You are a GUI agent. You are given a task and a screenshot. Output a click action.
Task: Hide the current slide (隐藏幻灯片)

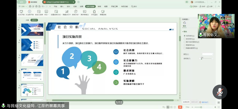point(67,13)
